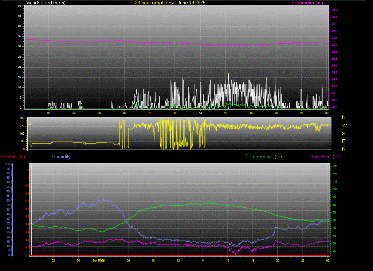Click the 80 value on the green temperature axis
This screenshot has height=271, width=373.
tap(334, 205)
